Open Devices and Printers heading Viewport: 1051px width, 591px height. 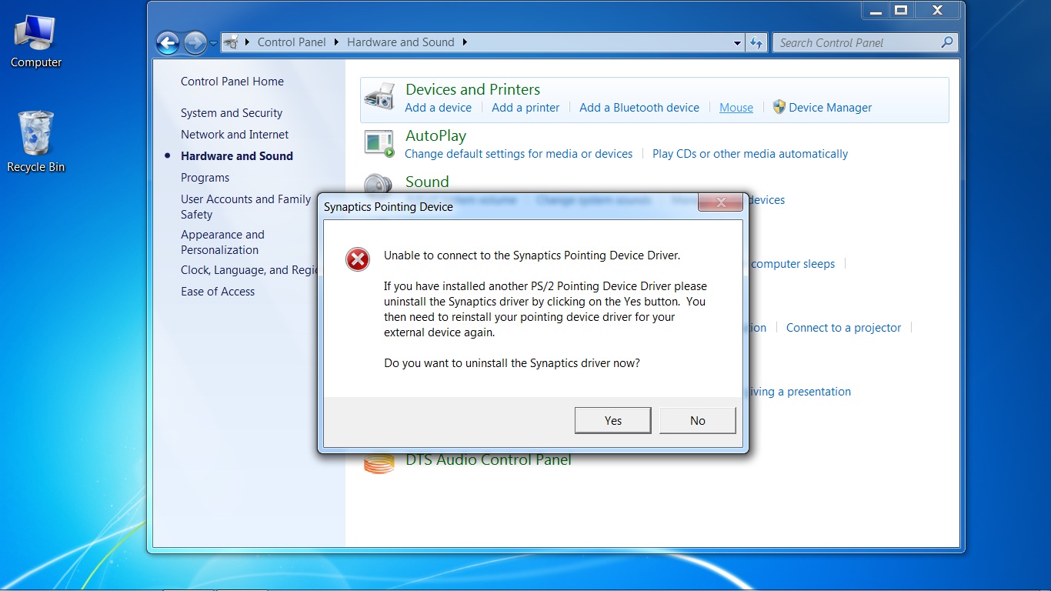pyautogui.click(x=472, y=89)
